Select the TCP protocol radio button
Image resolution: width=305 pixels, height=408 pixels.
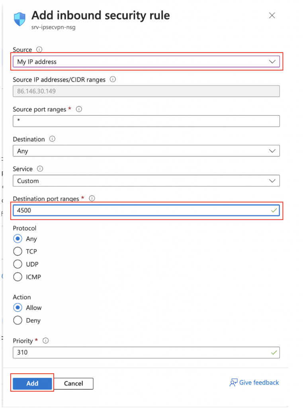[x=18, y=251]
